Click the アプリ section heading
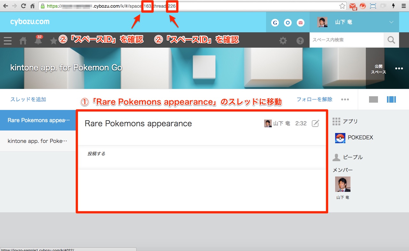This screenshot has height=251, width=409. click(350, 122)
